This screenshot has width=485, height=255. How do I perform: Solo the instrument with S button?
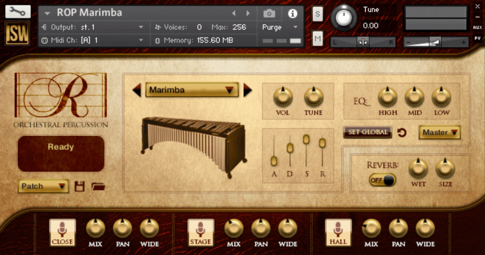coord(318,14)
